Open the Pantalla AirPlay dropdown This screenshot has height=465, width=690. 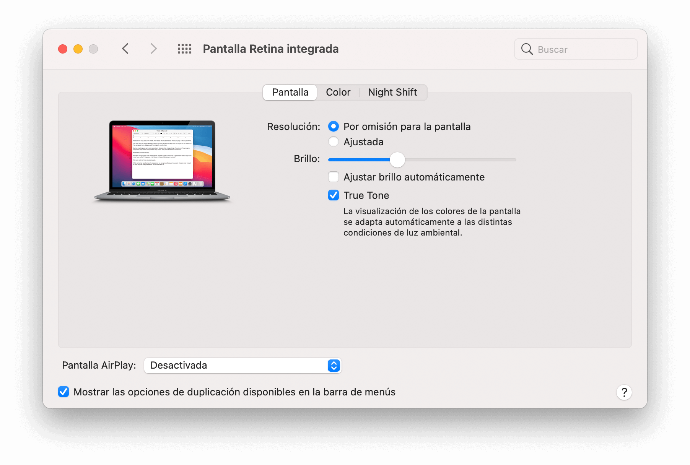click(242, 366)
